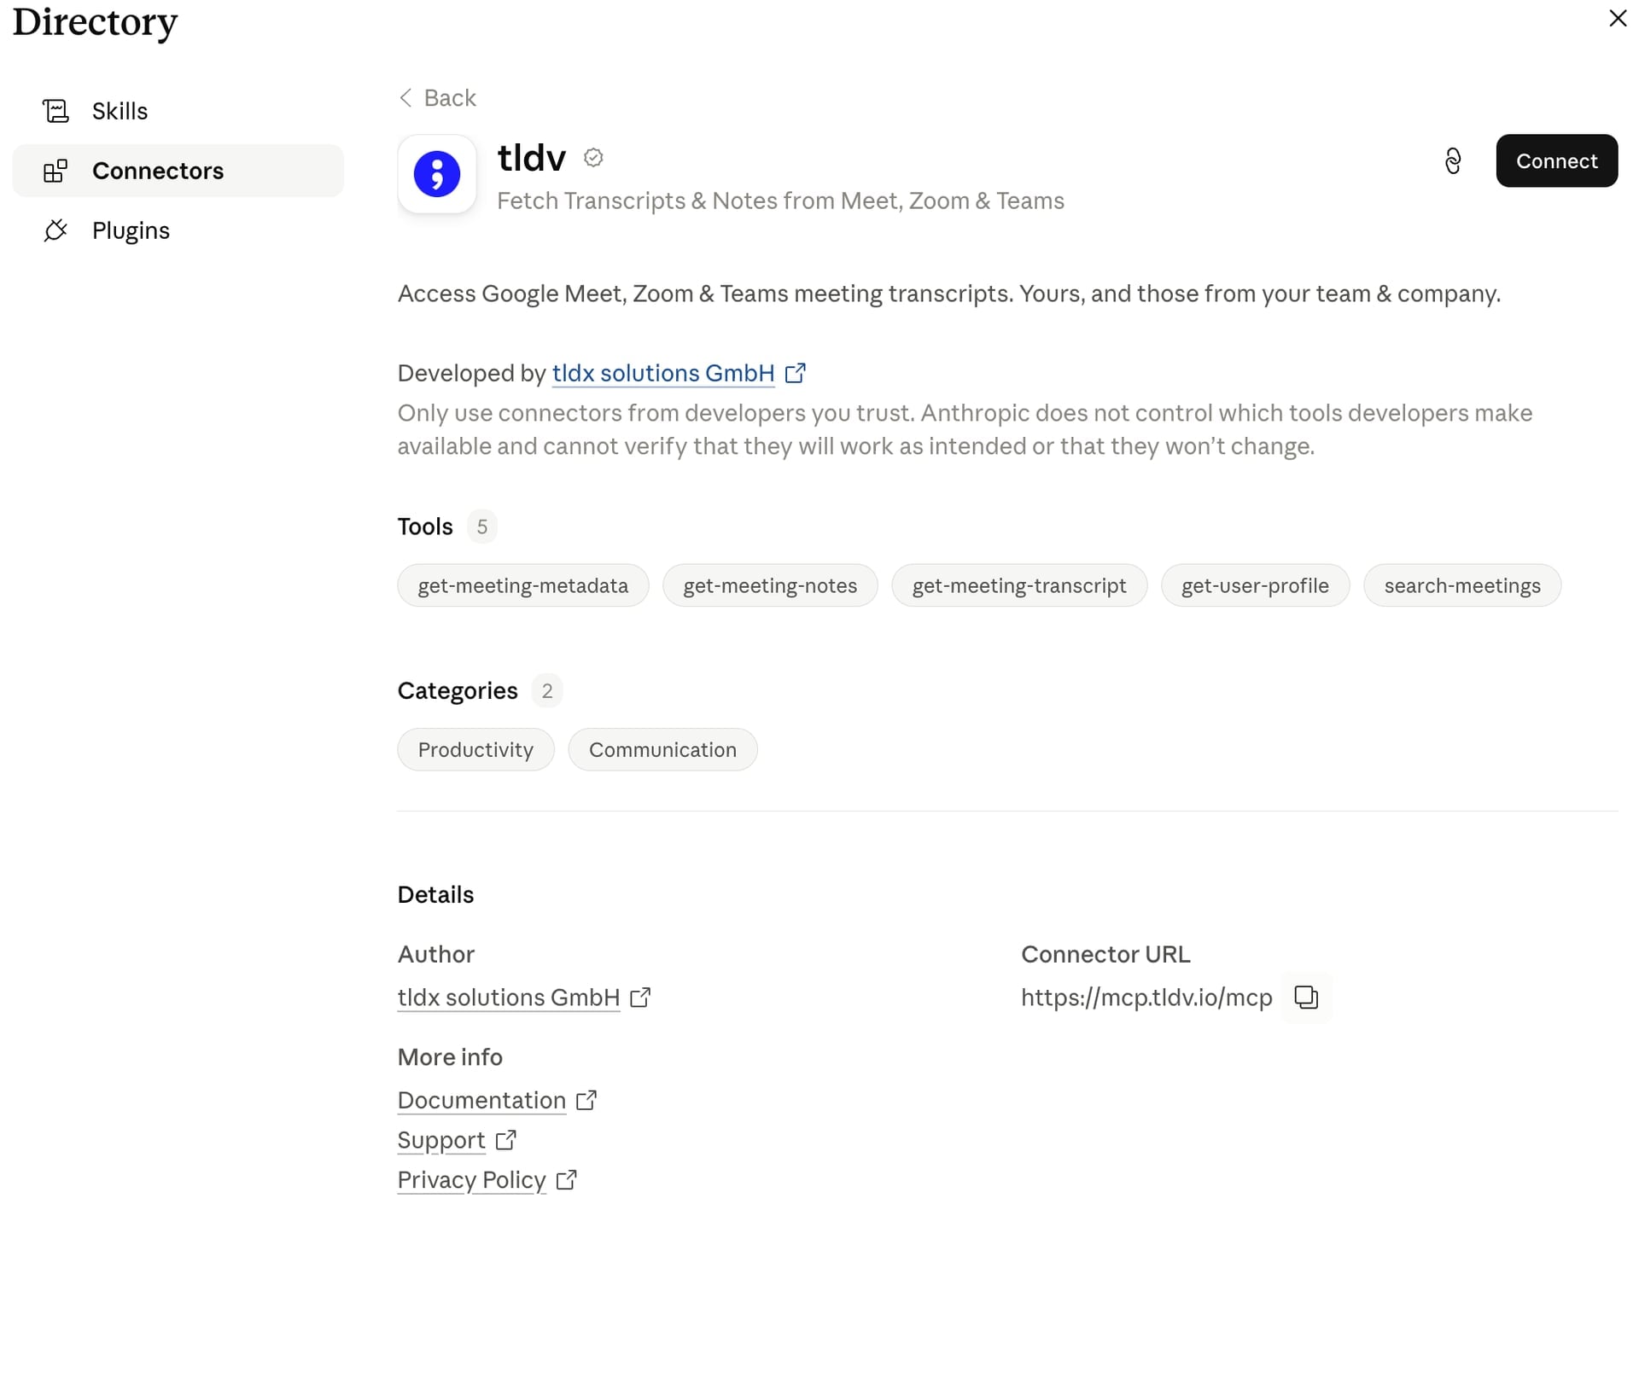
Task: Open the Skills section icon
Action: (55, 111)
